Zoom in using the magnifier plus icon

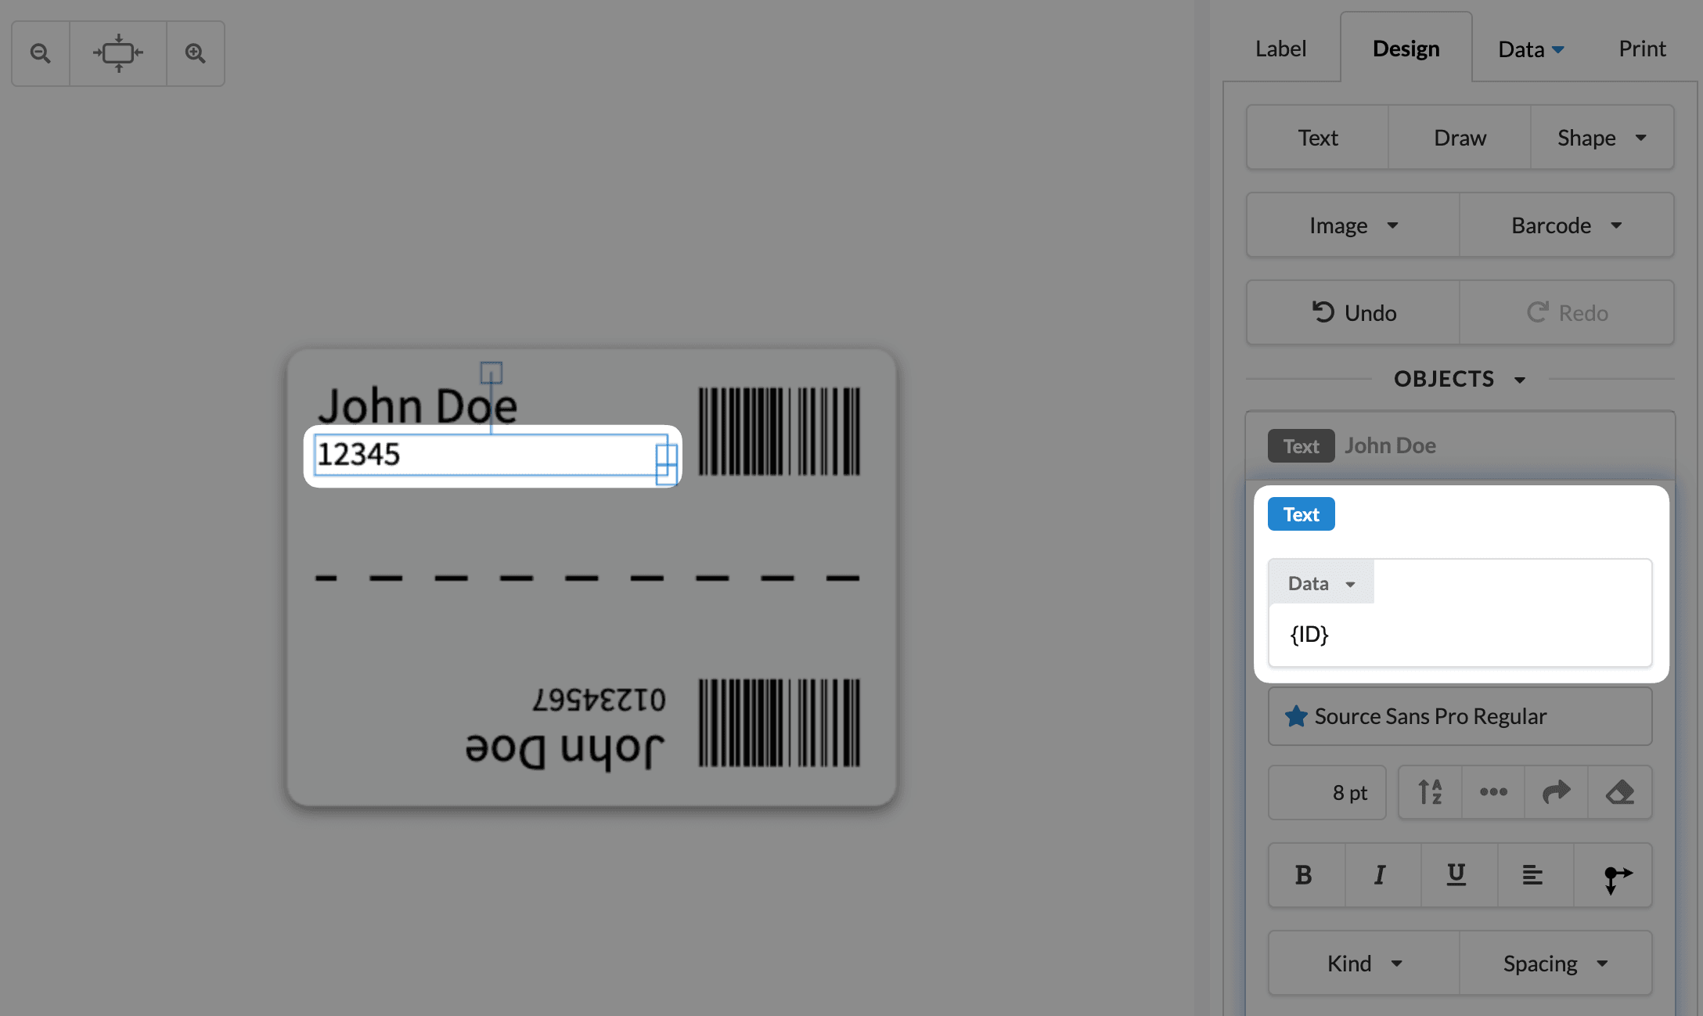point(195,52)
